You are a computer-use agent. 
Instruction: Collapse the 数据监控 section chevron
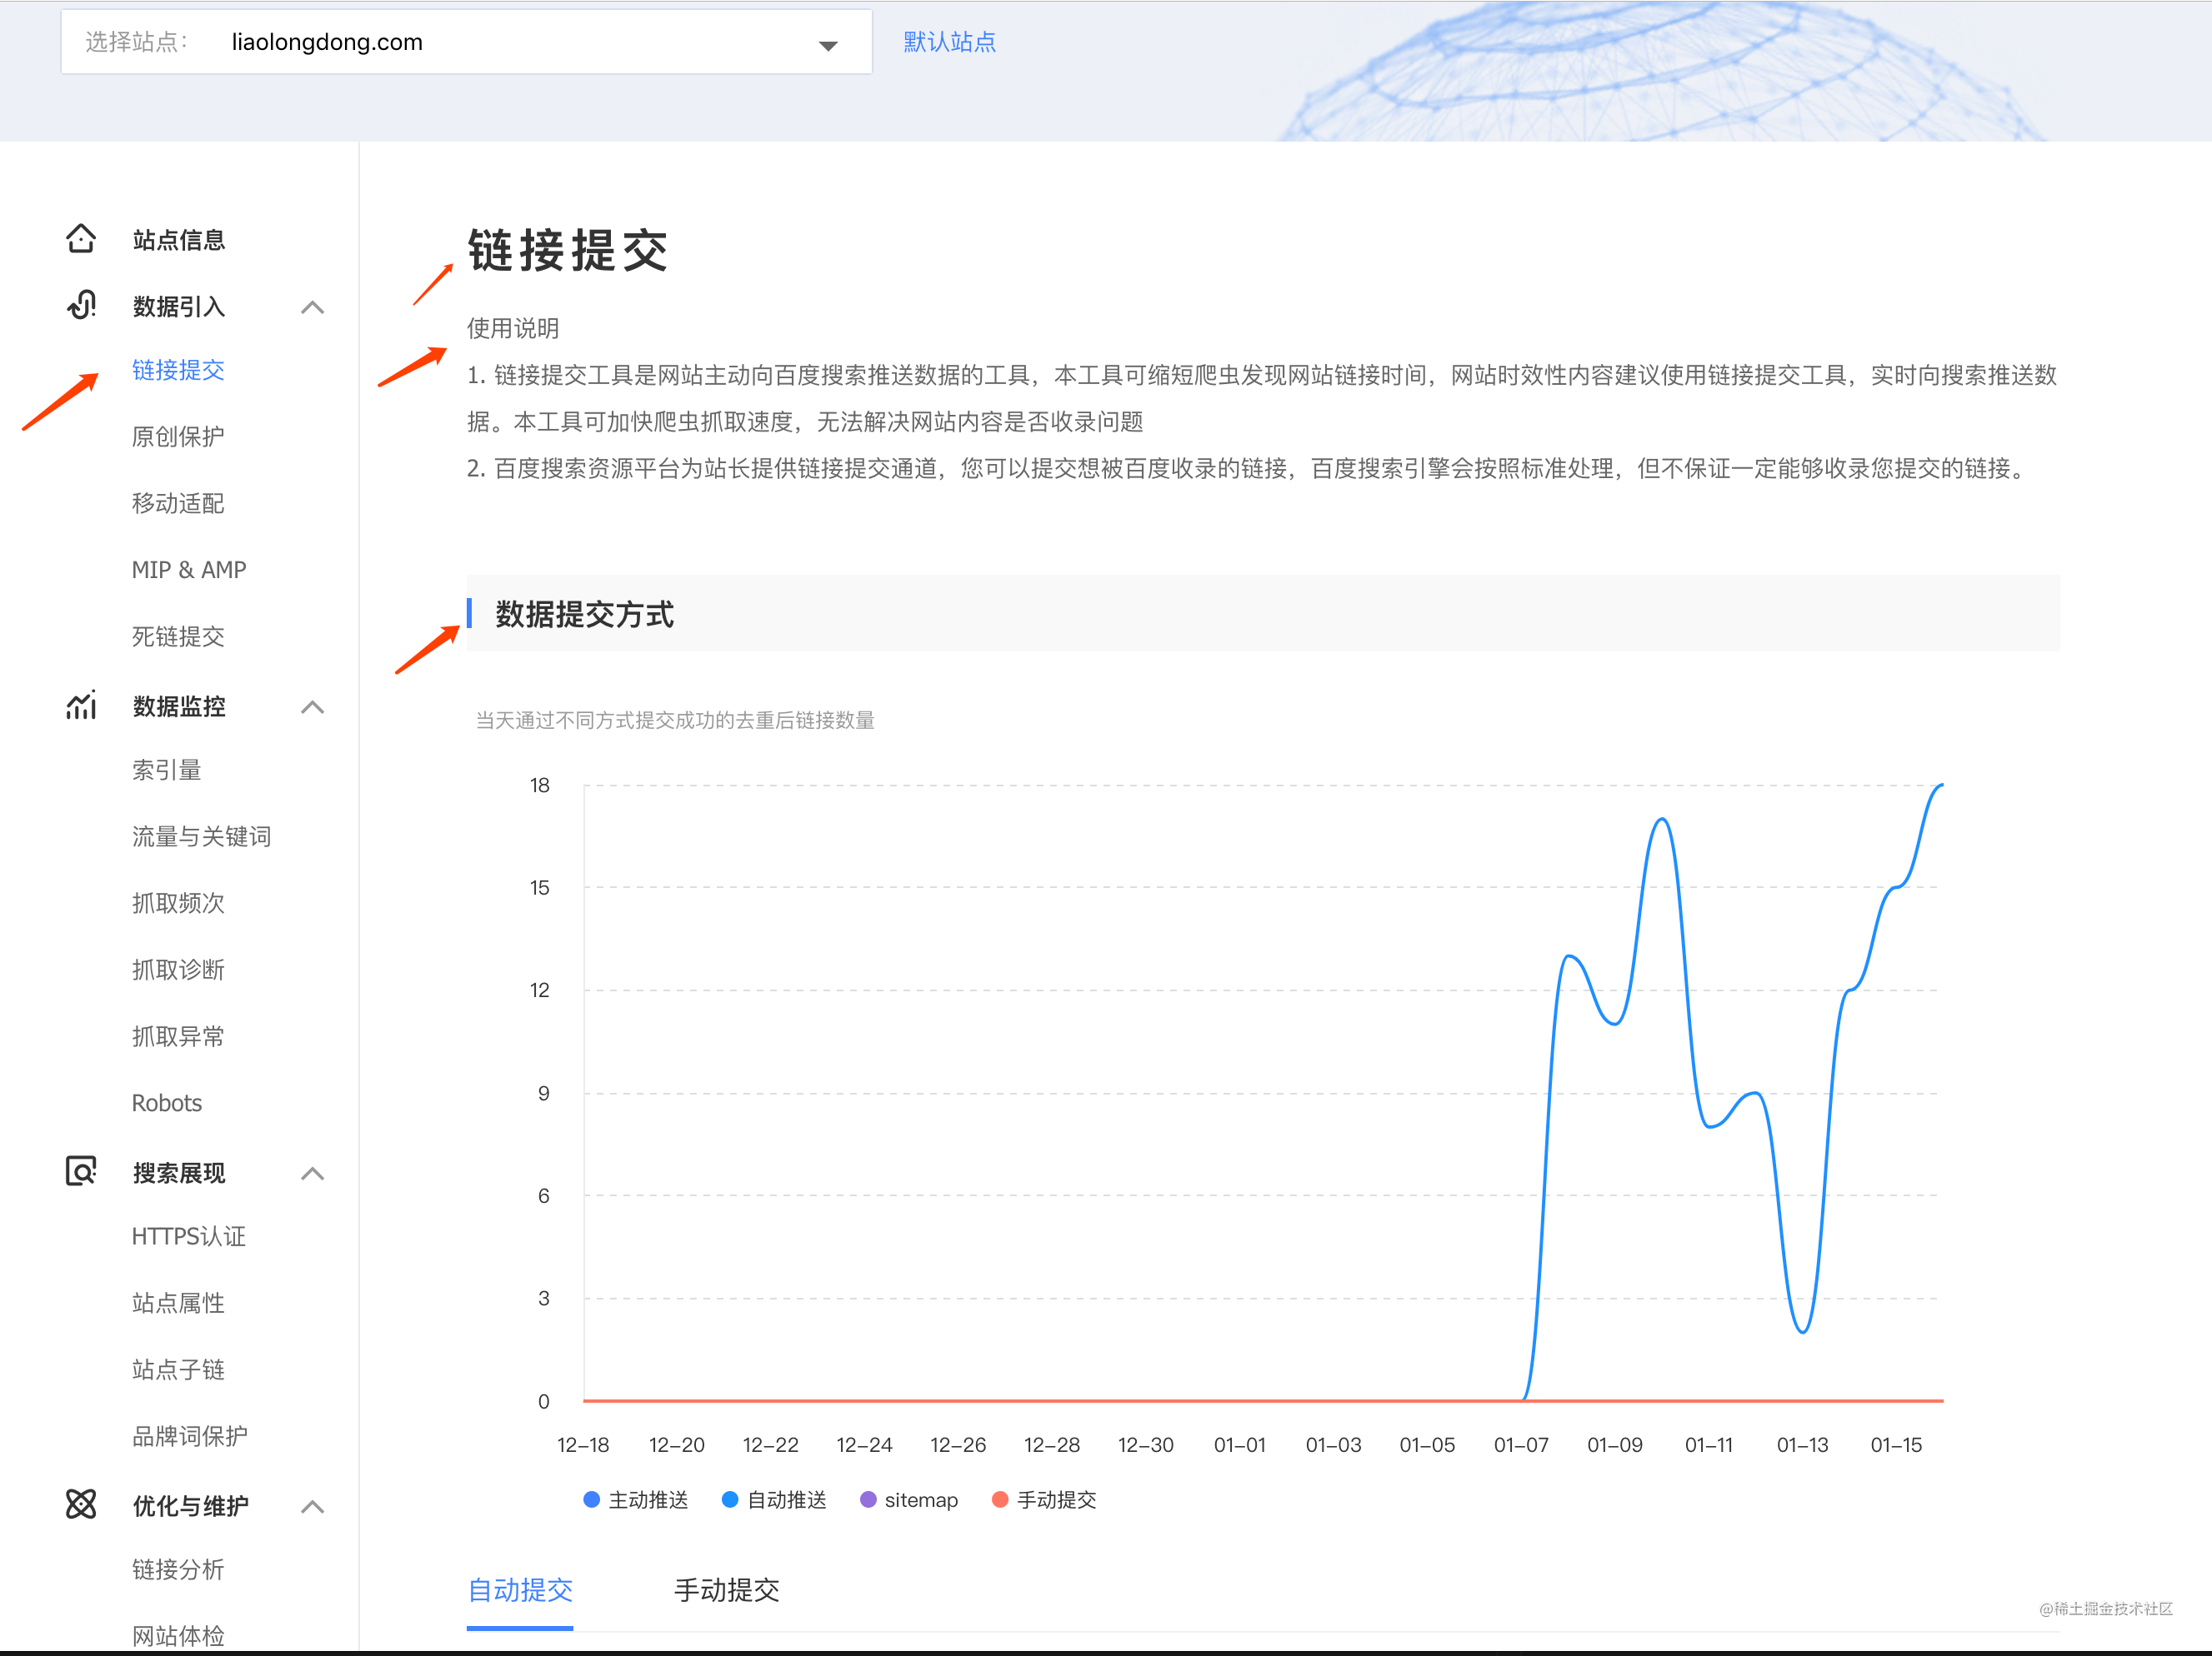(312, 706)
